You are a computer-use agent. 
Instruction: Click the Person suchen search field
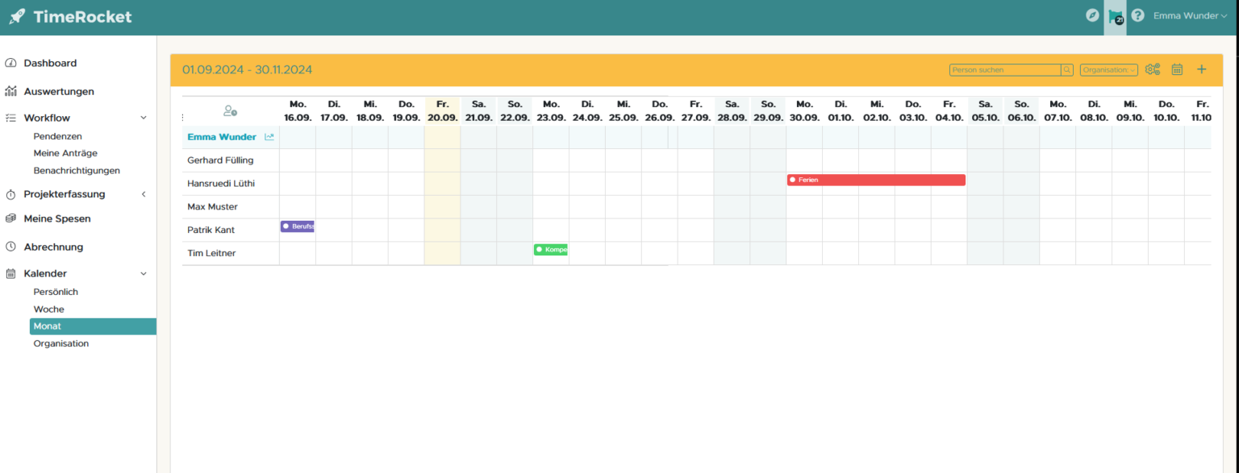1004,70
